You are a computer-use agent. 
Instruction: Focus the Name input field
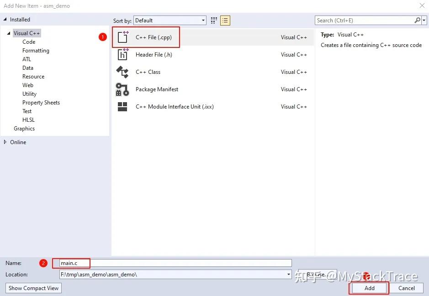(175, 263)
